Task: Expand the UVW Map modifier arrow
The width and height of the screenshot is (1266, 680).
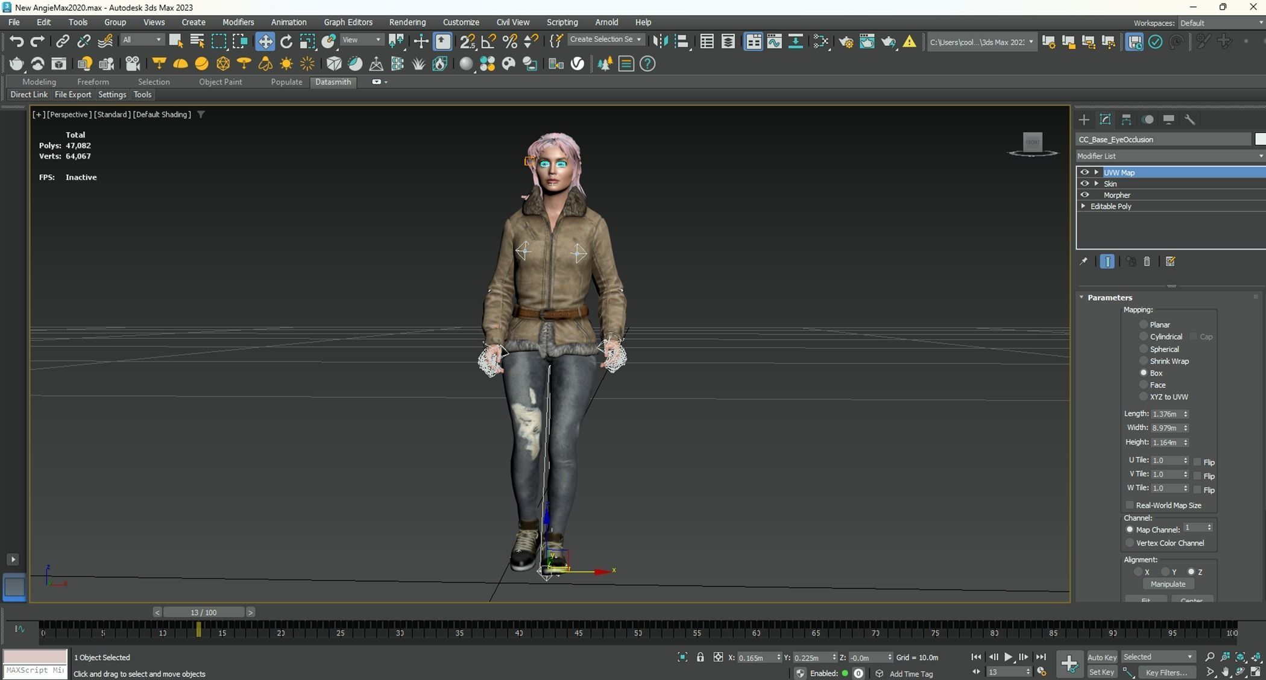Action: [1097, 172]
